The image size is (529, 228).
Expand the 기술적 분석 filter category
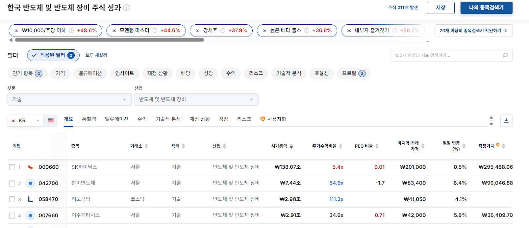(289, 73)
